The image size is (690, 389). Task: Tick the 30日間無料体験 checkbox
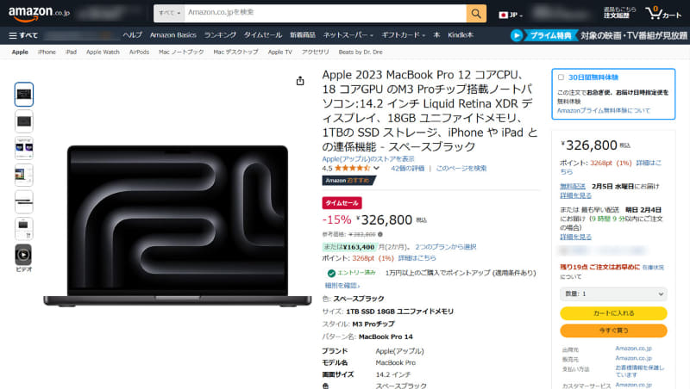click(561, 77)
